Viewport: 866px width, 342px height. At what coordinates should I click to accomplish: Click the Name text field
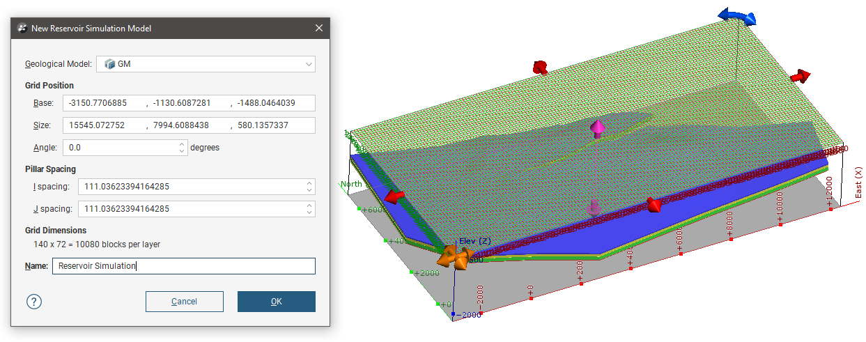183,266
